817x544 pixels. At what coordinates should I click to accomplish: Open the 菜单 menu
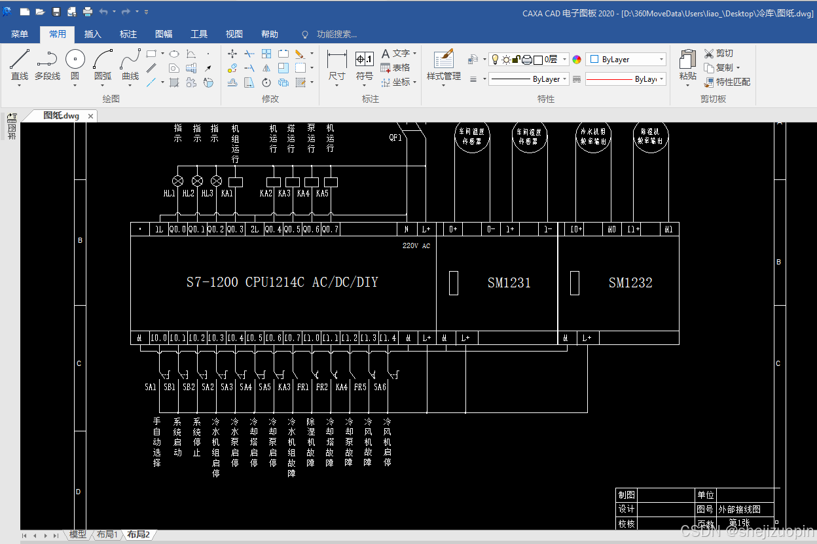point(20,34)
